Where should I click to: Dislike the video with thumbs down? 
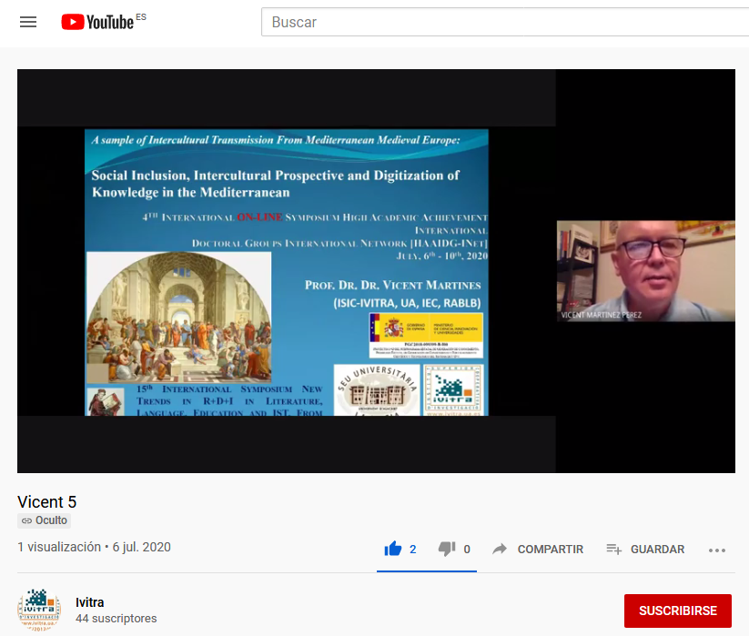pos(447,549)
